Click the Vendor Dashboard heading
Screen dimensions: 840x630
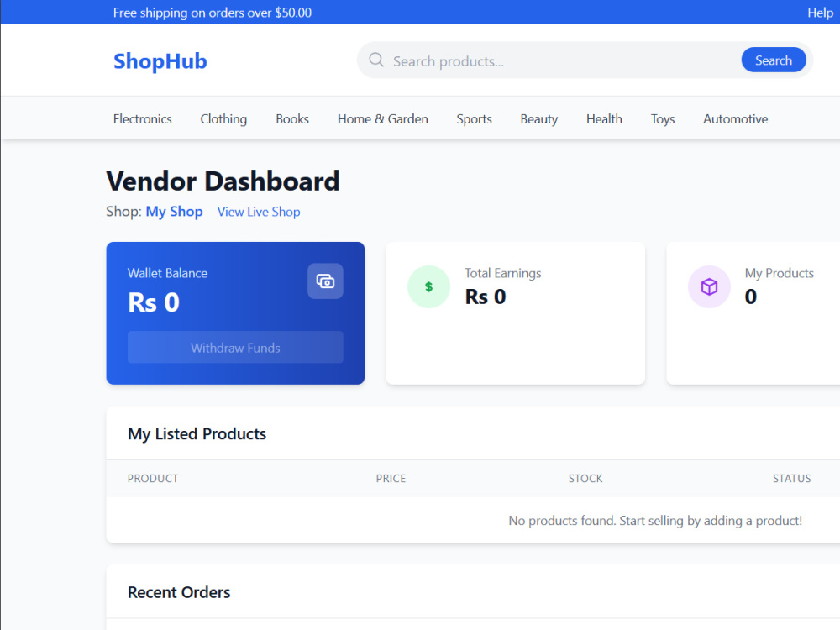[x=223, y=181]
